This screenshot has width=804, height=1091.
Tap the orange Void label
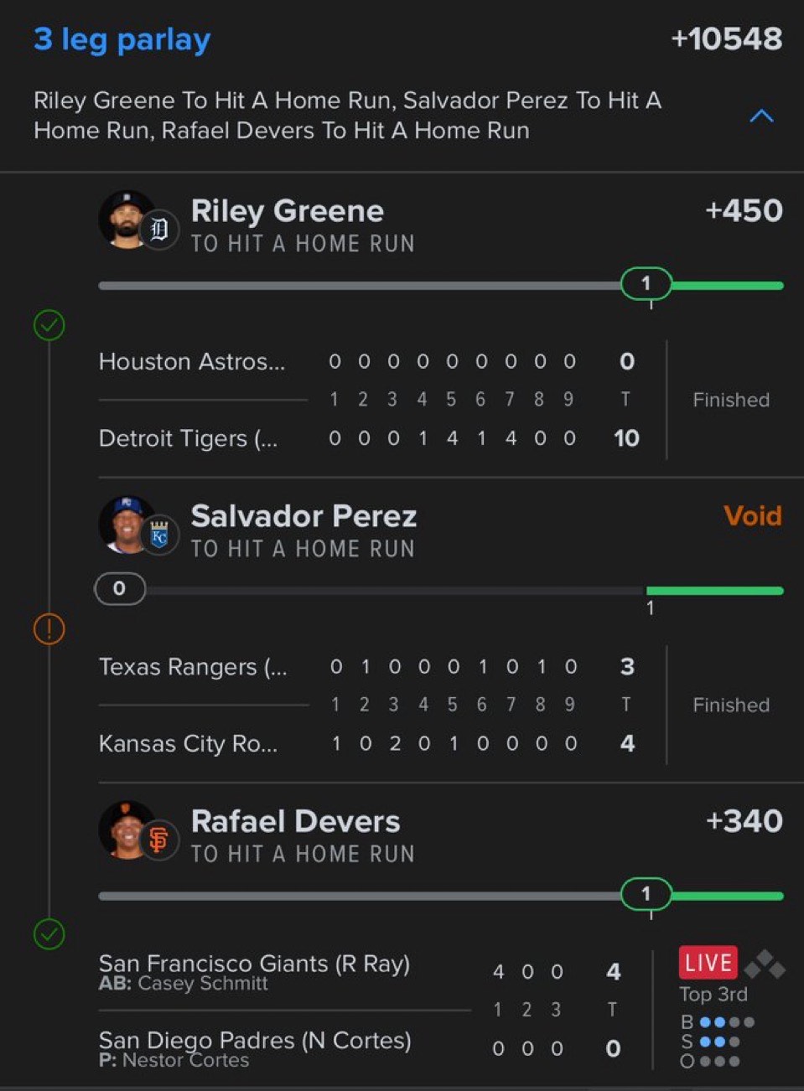(752, 515)
